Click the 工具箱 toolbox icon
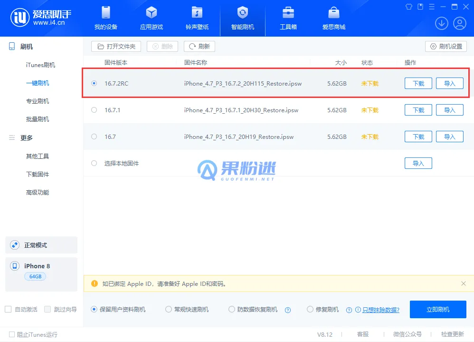The image size is (474, 342). (x=288, y=13)
